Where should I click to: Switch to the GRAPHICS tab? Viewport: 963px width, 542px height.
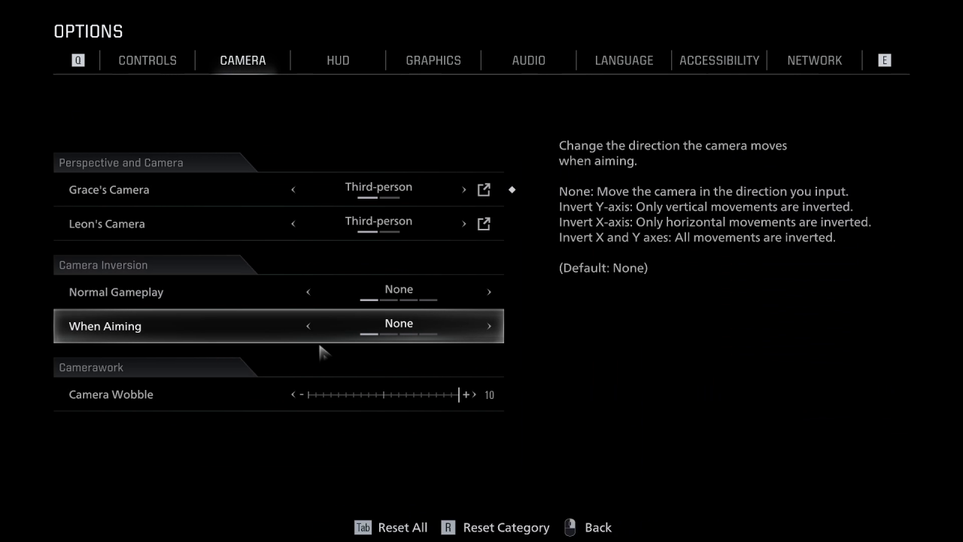coord(433,60)
